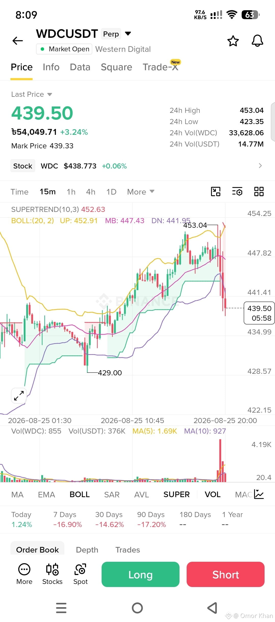Image resolution: width=275 pixels, height=622 pixels.
Task: Open price alerts with the bell icon
Action: (257, 41)
